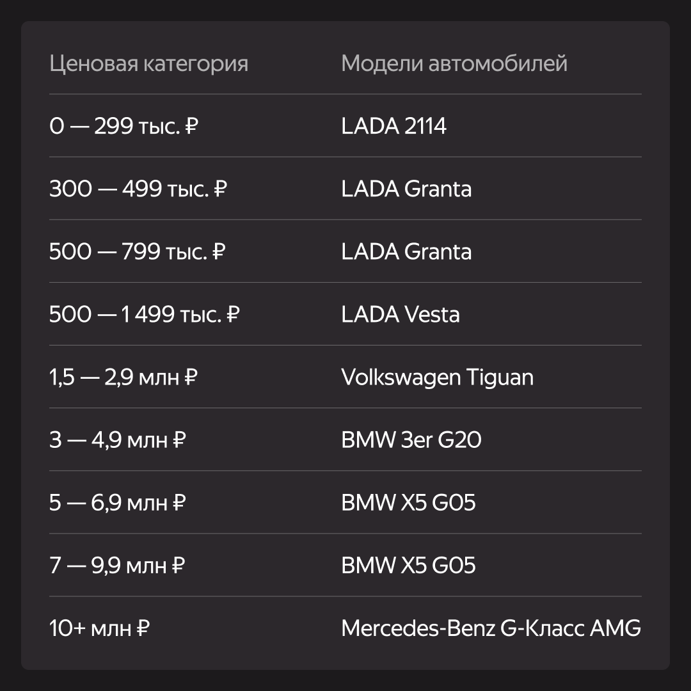Screen dimensions: 691x691
Task: Click the BMW 3er G20 model text
Action: coord(411,440)
